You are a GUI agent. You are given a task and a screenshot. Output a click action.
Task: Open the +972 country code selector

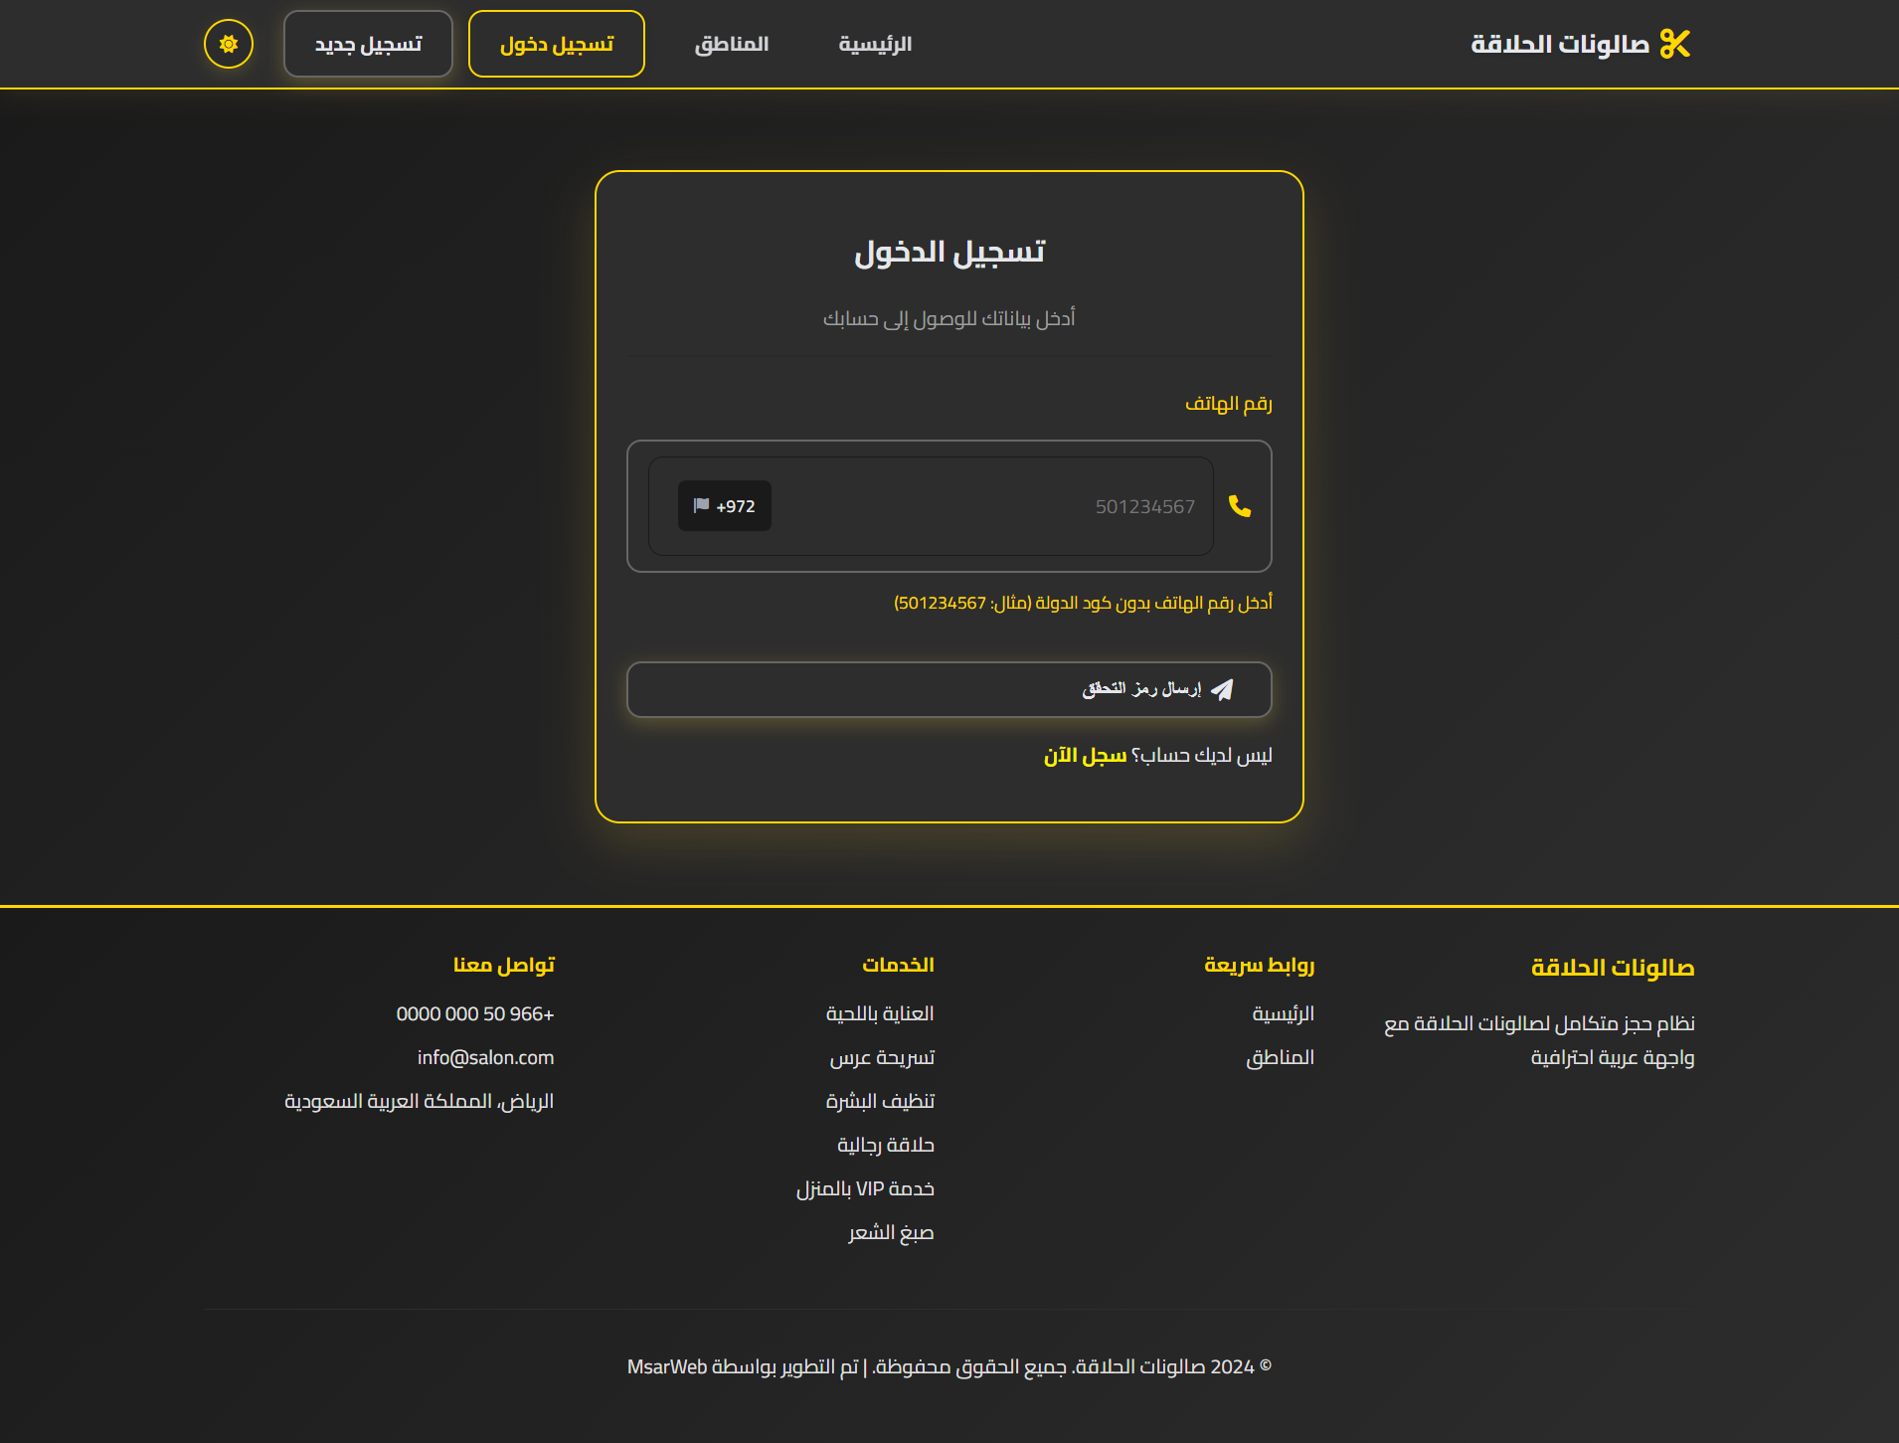pyautogui.click(x=725, y=506)
